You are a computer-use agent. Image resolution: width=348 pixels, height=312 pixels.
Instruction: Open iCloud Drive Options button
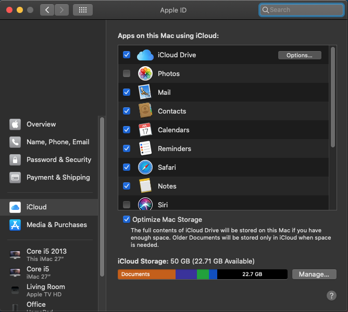tap(300, 55)
